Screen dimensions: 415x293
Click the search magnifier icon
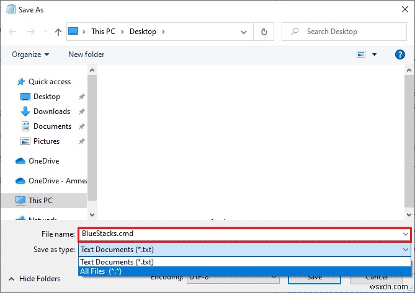(x=295, y=32)
